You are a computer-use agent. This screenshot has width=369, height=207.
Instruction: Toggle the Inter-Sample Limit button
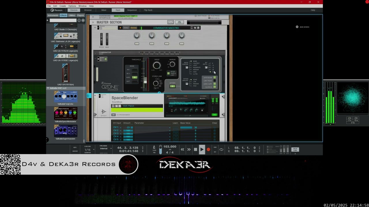tap(169, 73)
